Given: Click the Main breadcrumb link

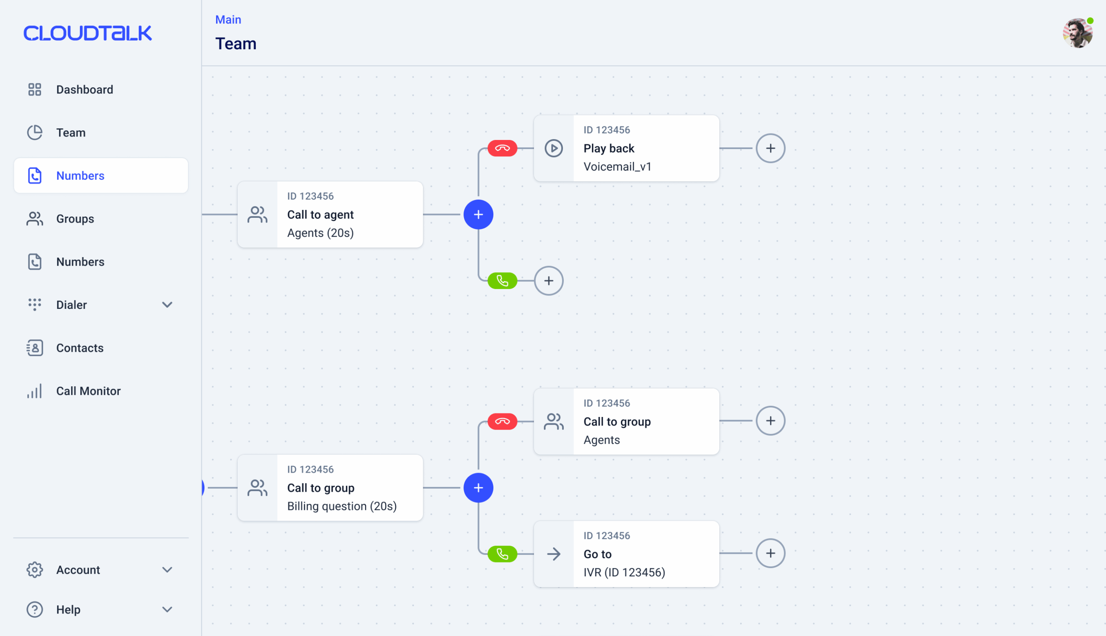Looking at the screenshot, I should pos(228,19).
